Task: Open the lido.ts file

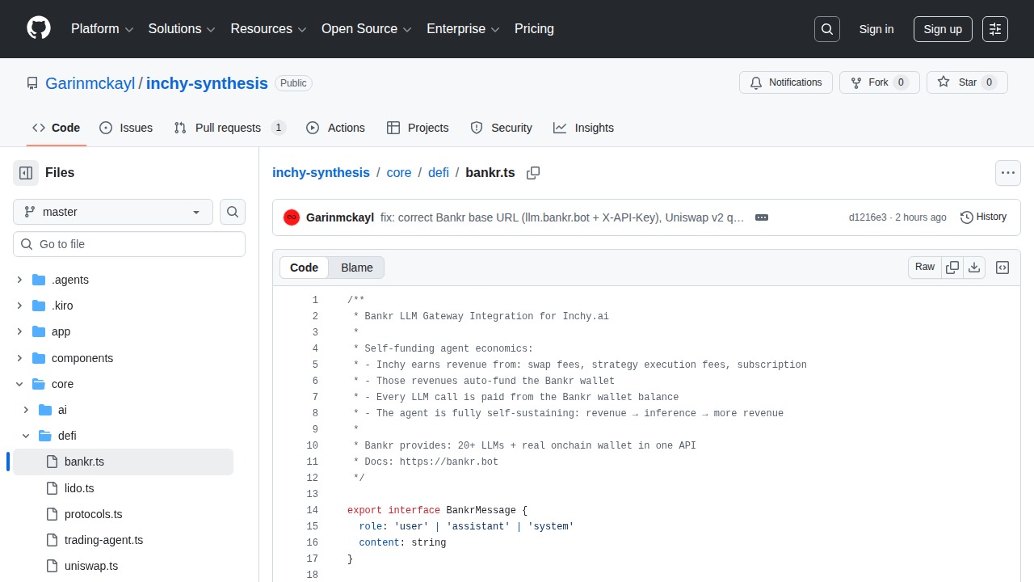Action: point(79,488)
